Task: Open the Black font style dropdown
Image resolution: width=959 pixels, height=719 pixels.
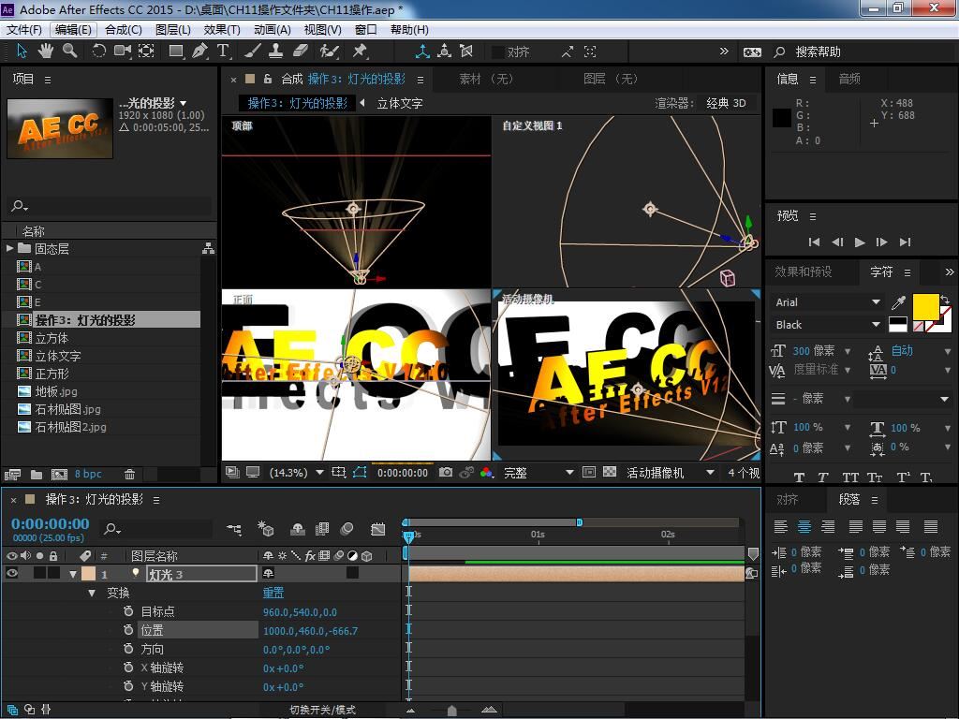Action: pyautogui.click(x=828, y=325)
